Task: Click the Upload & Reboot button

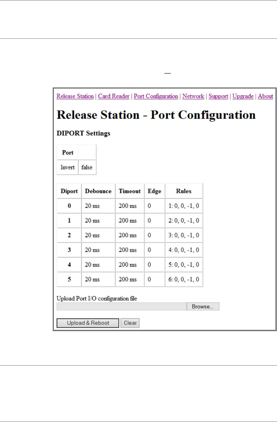Action: click(88, 323)
